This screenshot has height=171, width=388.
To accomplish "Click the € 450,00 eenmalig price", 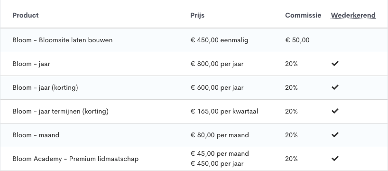I will pos(219,40).
